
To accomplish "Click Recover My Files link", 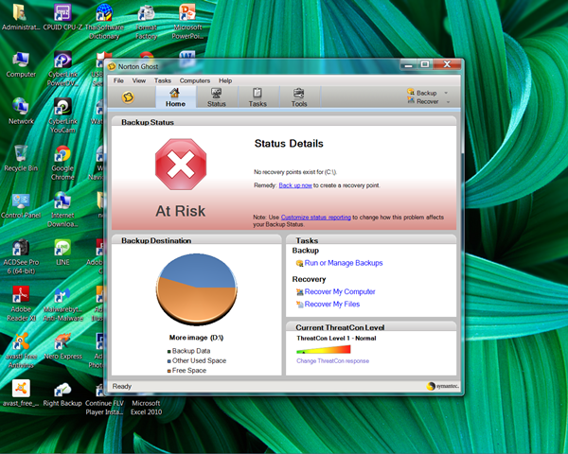I will pos(332,305).
